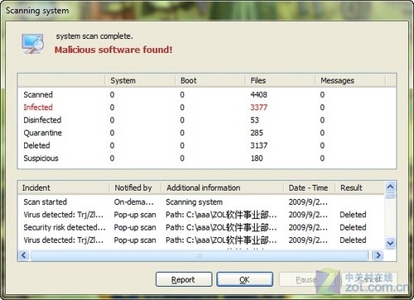
Task: Click horizontal scrollbar left arrow
Action: 24,255
